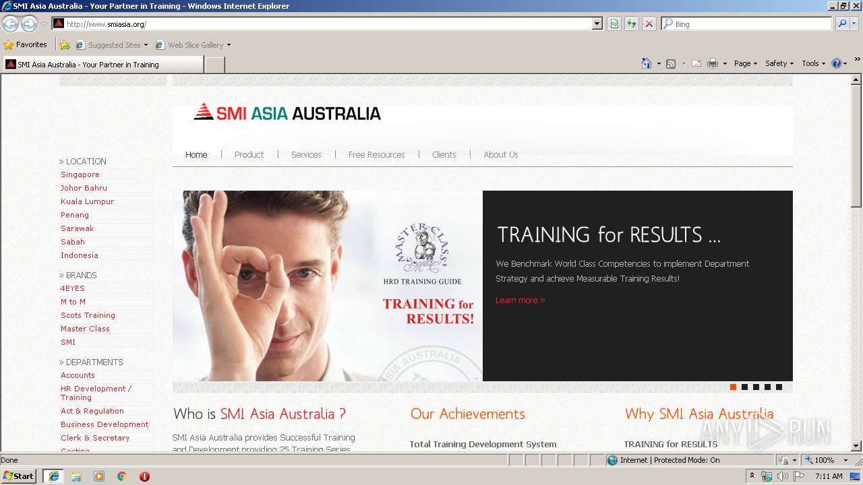863x485 pixels.
Task: Click the Print icon
Action: 713,63
